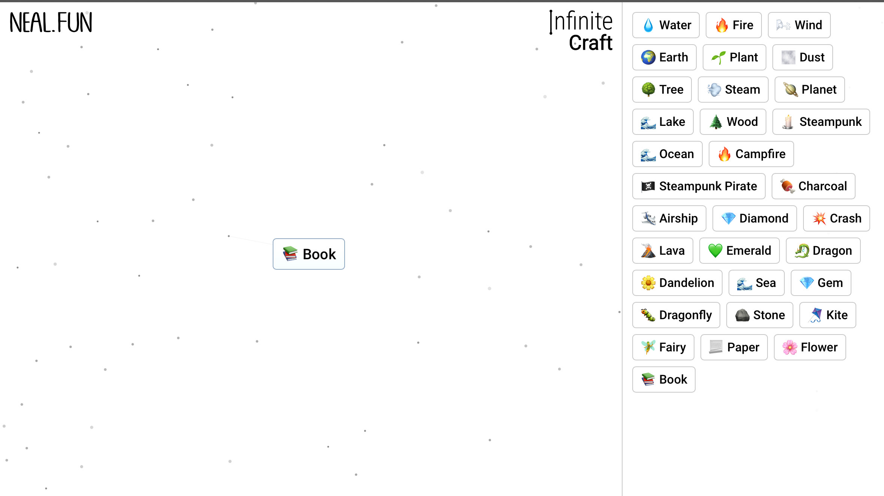
Task: Select the Kite element
Action: [827, 315]
